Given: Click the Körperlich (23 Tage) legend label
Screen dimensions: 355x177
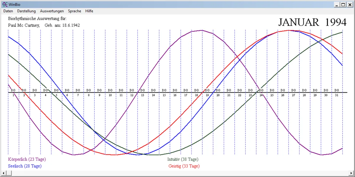Looking at the screenshot, I should [27, 159].
